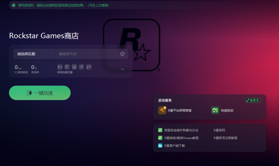This screenshot has height=166, width=279.
Task: Launch the 快速启动 quick start service
Action: [x=222, y=110]
